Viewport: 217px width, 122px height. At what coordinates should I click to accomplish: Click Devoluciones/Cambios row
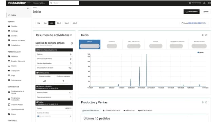coord(54,59)
